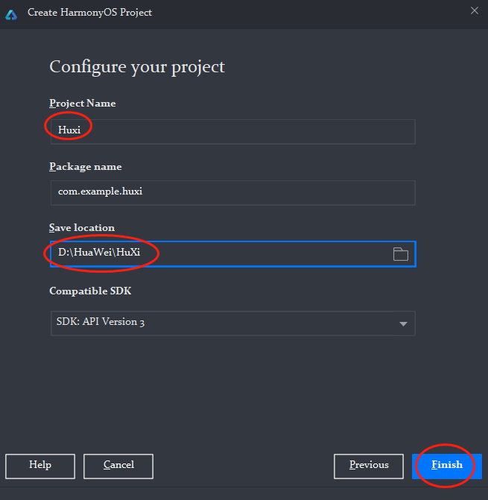The width and height of the screenshot is (488, 500).
Task: Open folder browser for Save location
Action: [400, 254]
